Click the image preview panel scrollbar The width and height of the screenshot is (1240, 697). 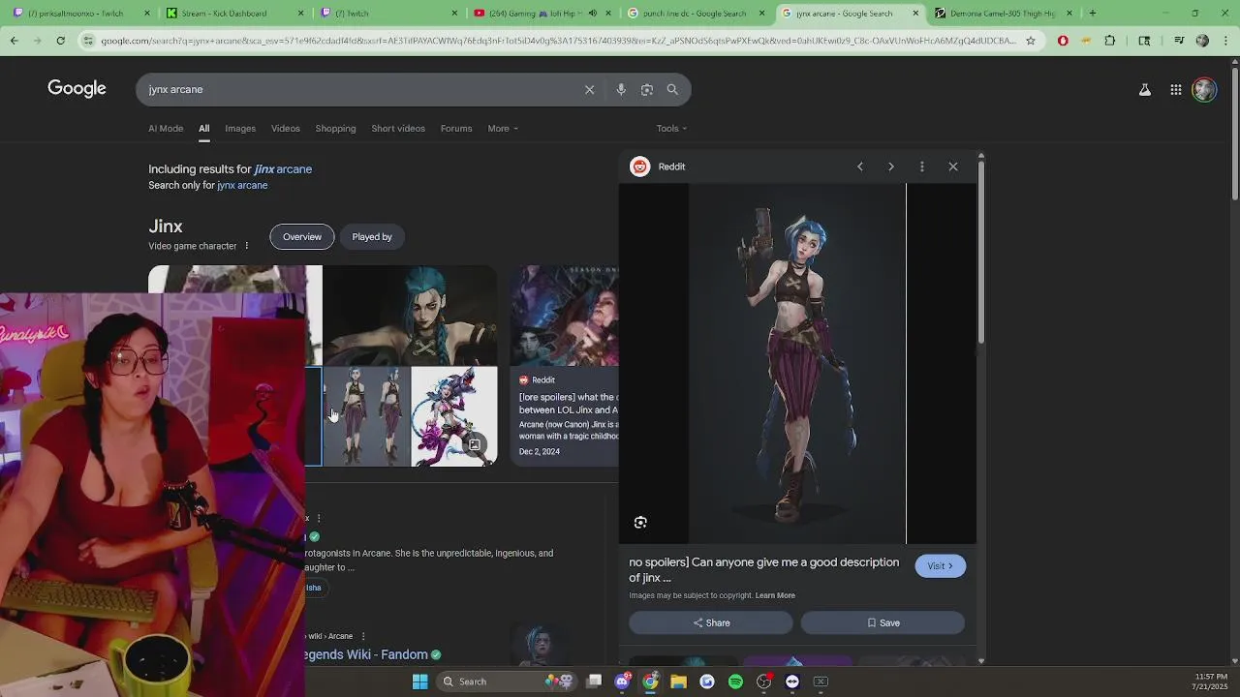click(x=981, y=250)
